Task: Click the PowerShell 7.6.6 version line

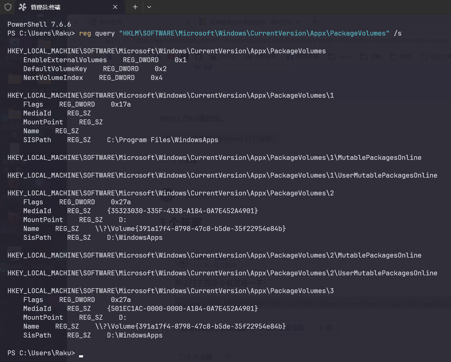Action: click(39, 25)
